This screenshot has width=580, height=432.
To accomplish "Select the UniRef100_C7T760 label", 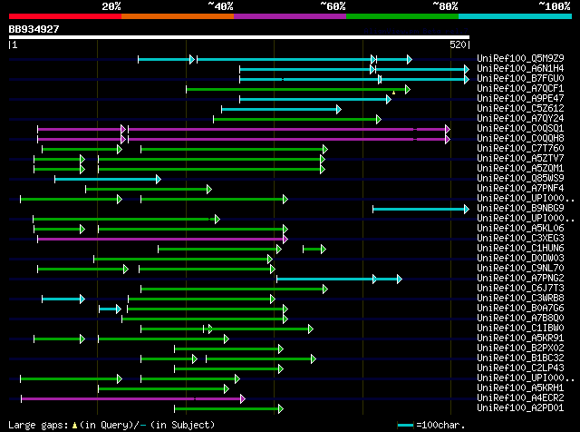I will coord(520,148).
